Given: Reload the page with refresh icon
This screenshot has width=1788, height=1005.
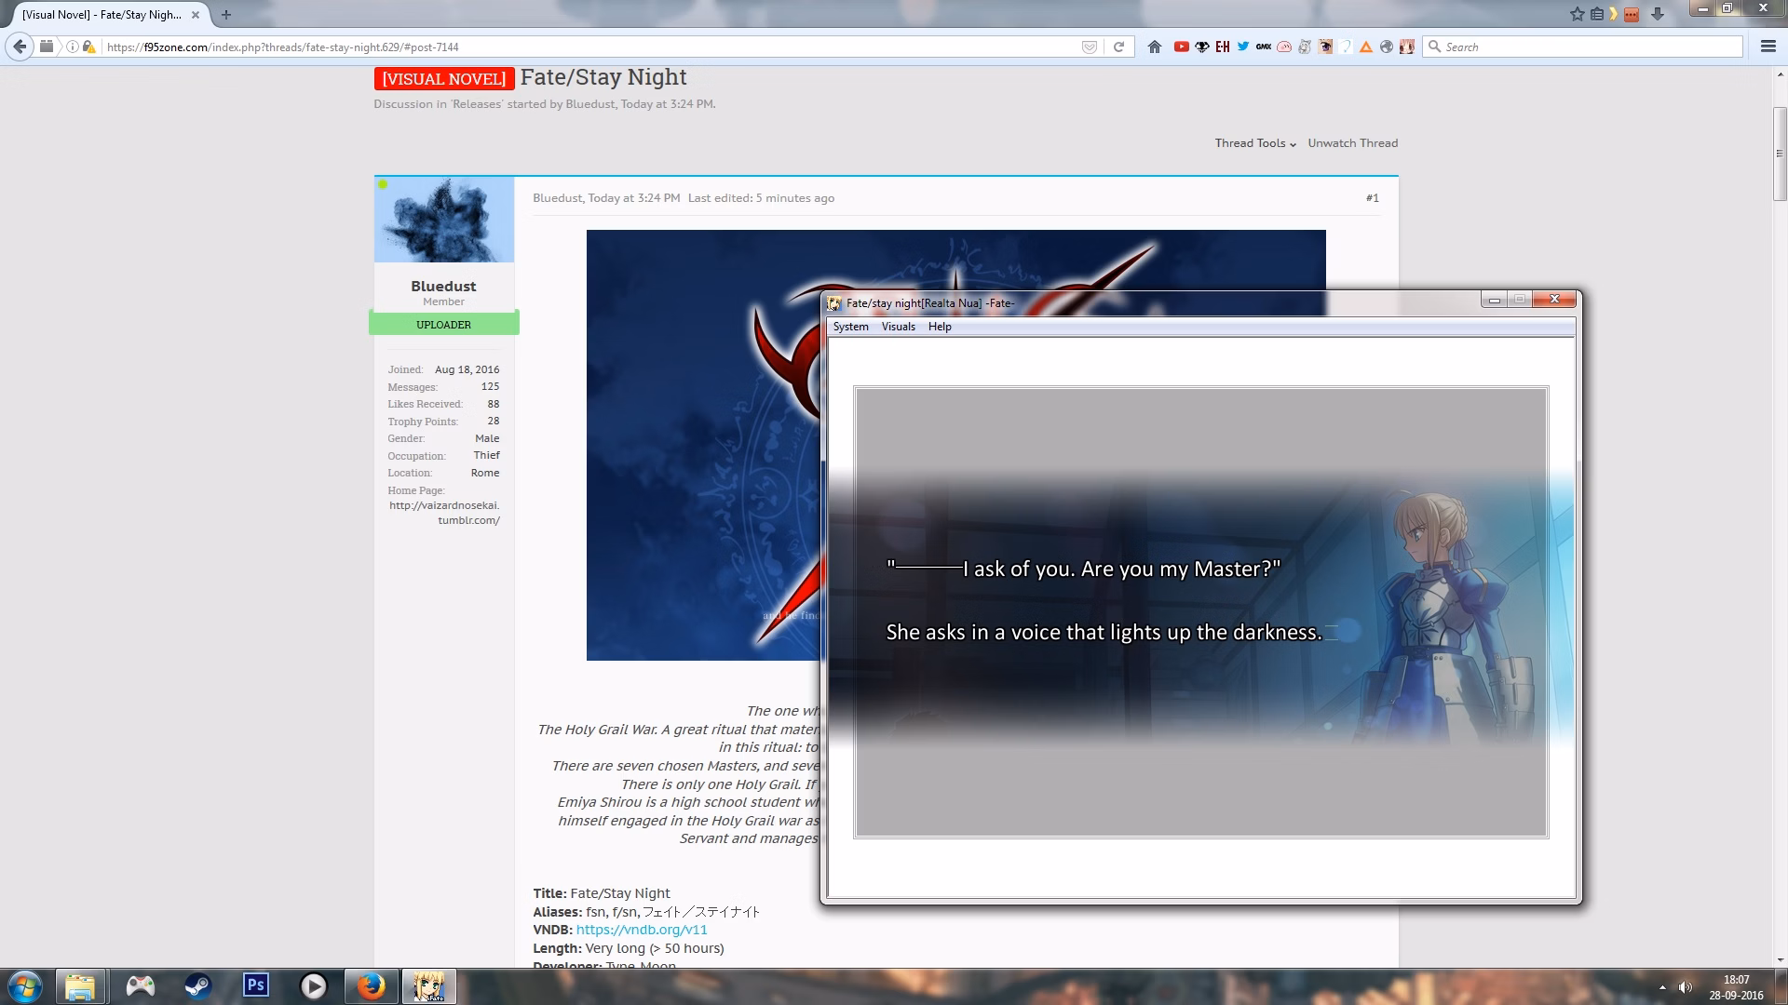Looking at the screenshot, I should pos(1118,47).
